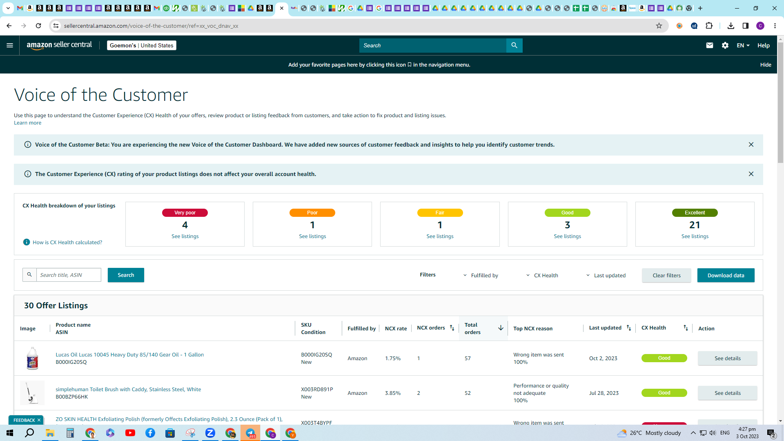Open File Explorer from taskbar
784x441 pixels.
50,433
